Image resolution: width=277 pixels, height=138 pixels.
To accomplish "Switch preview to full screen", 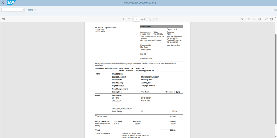I will 266,19.
